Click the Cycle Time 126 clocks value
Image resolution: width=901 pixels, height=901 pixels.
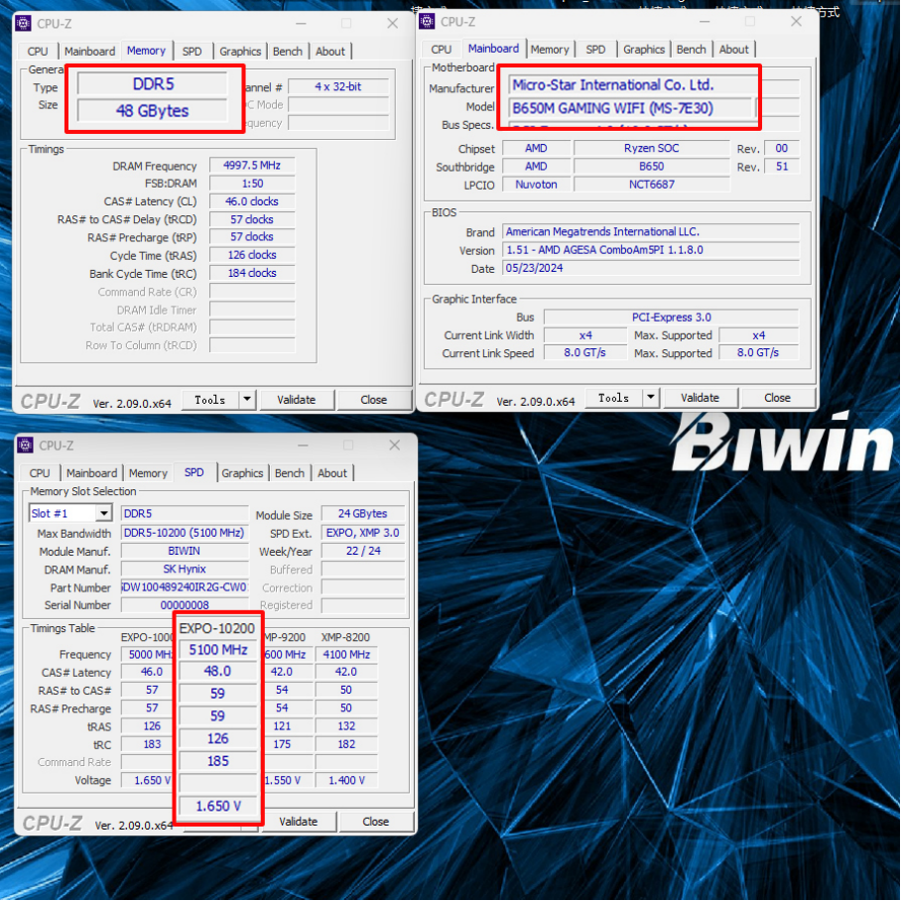[x=252, y=255]
